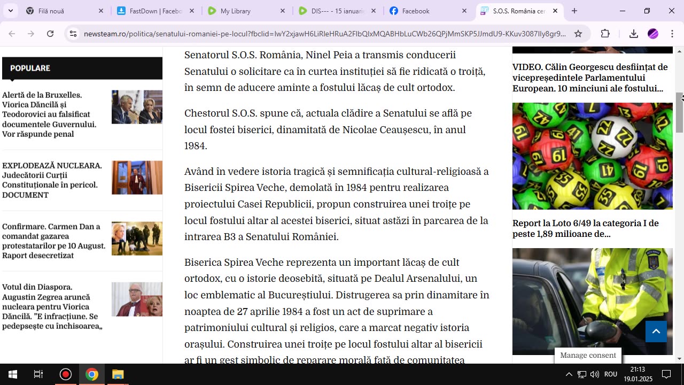
Task: Open the Votul din Diaspora thumbnail
Action: tap(137, 299)
